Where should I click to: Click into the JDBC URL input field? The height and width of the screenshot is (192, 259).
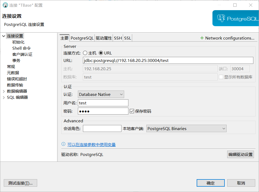168,60
